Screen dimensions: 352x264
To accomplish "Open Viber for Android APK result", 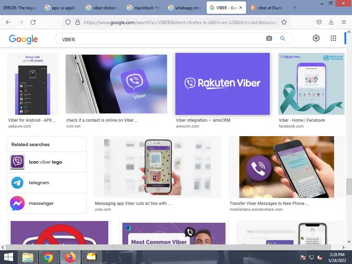I will coord(32,120).
